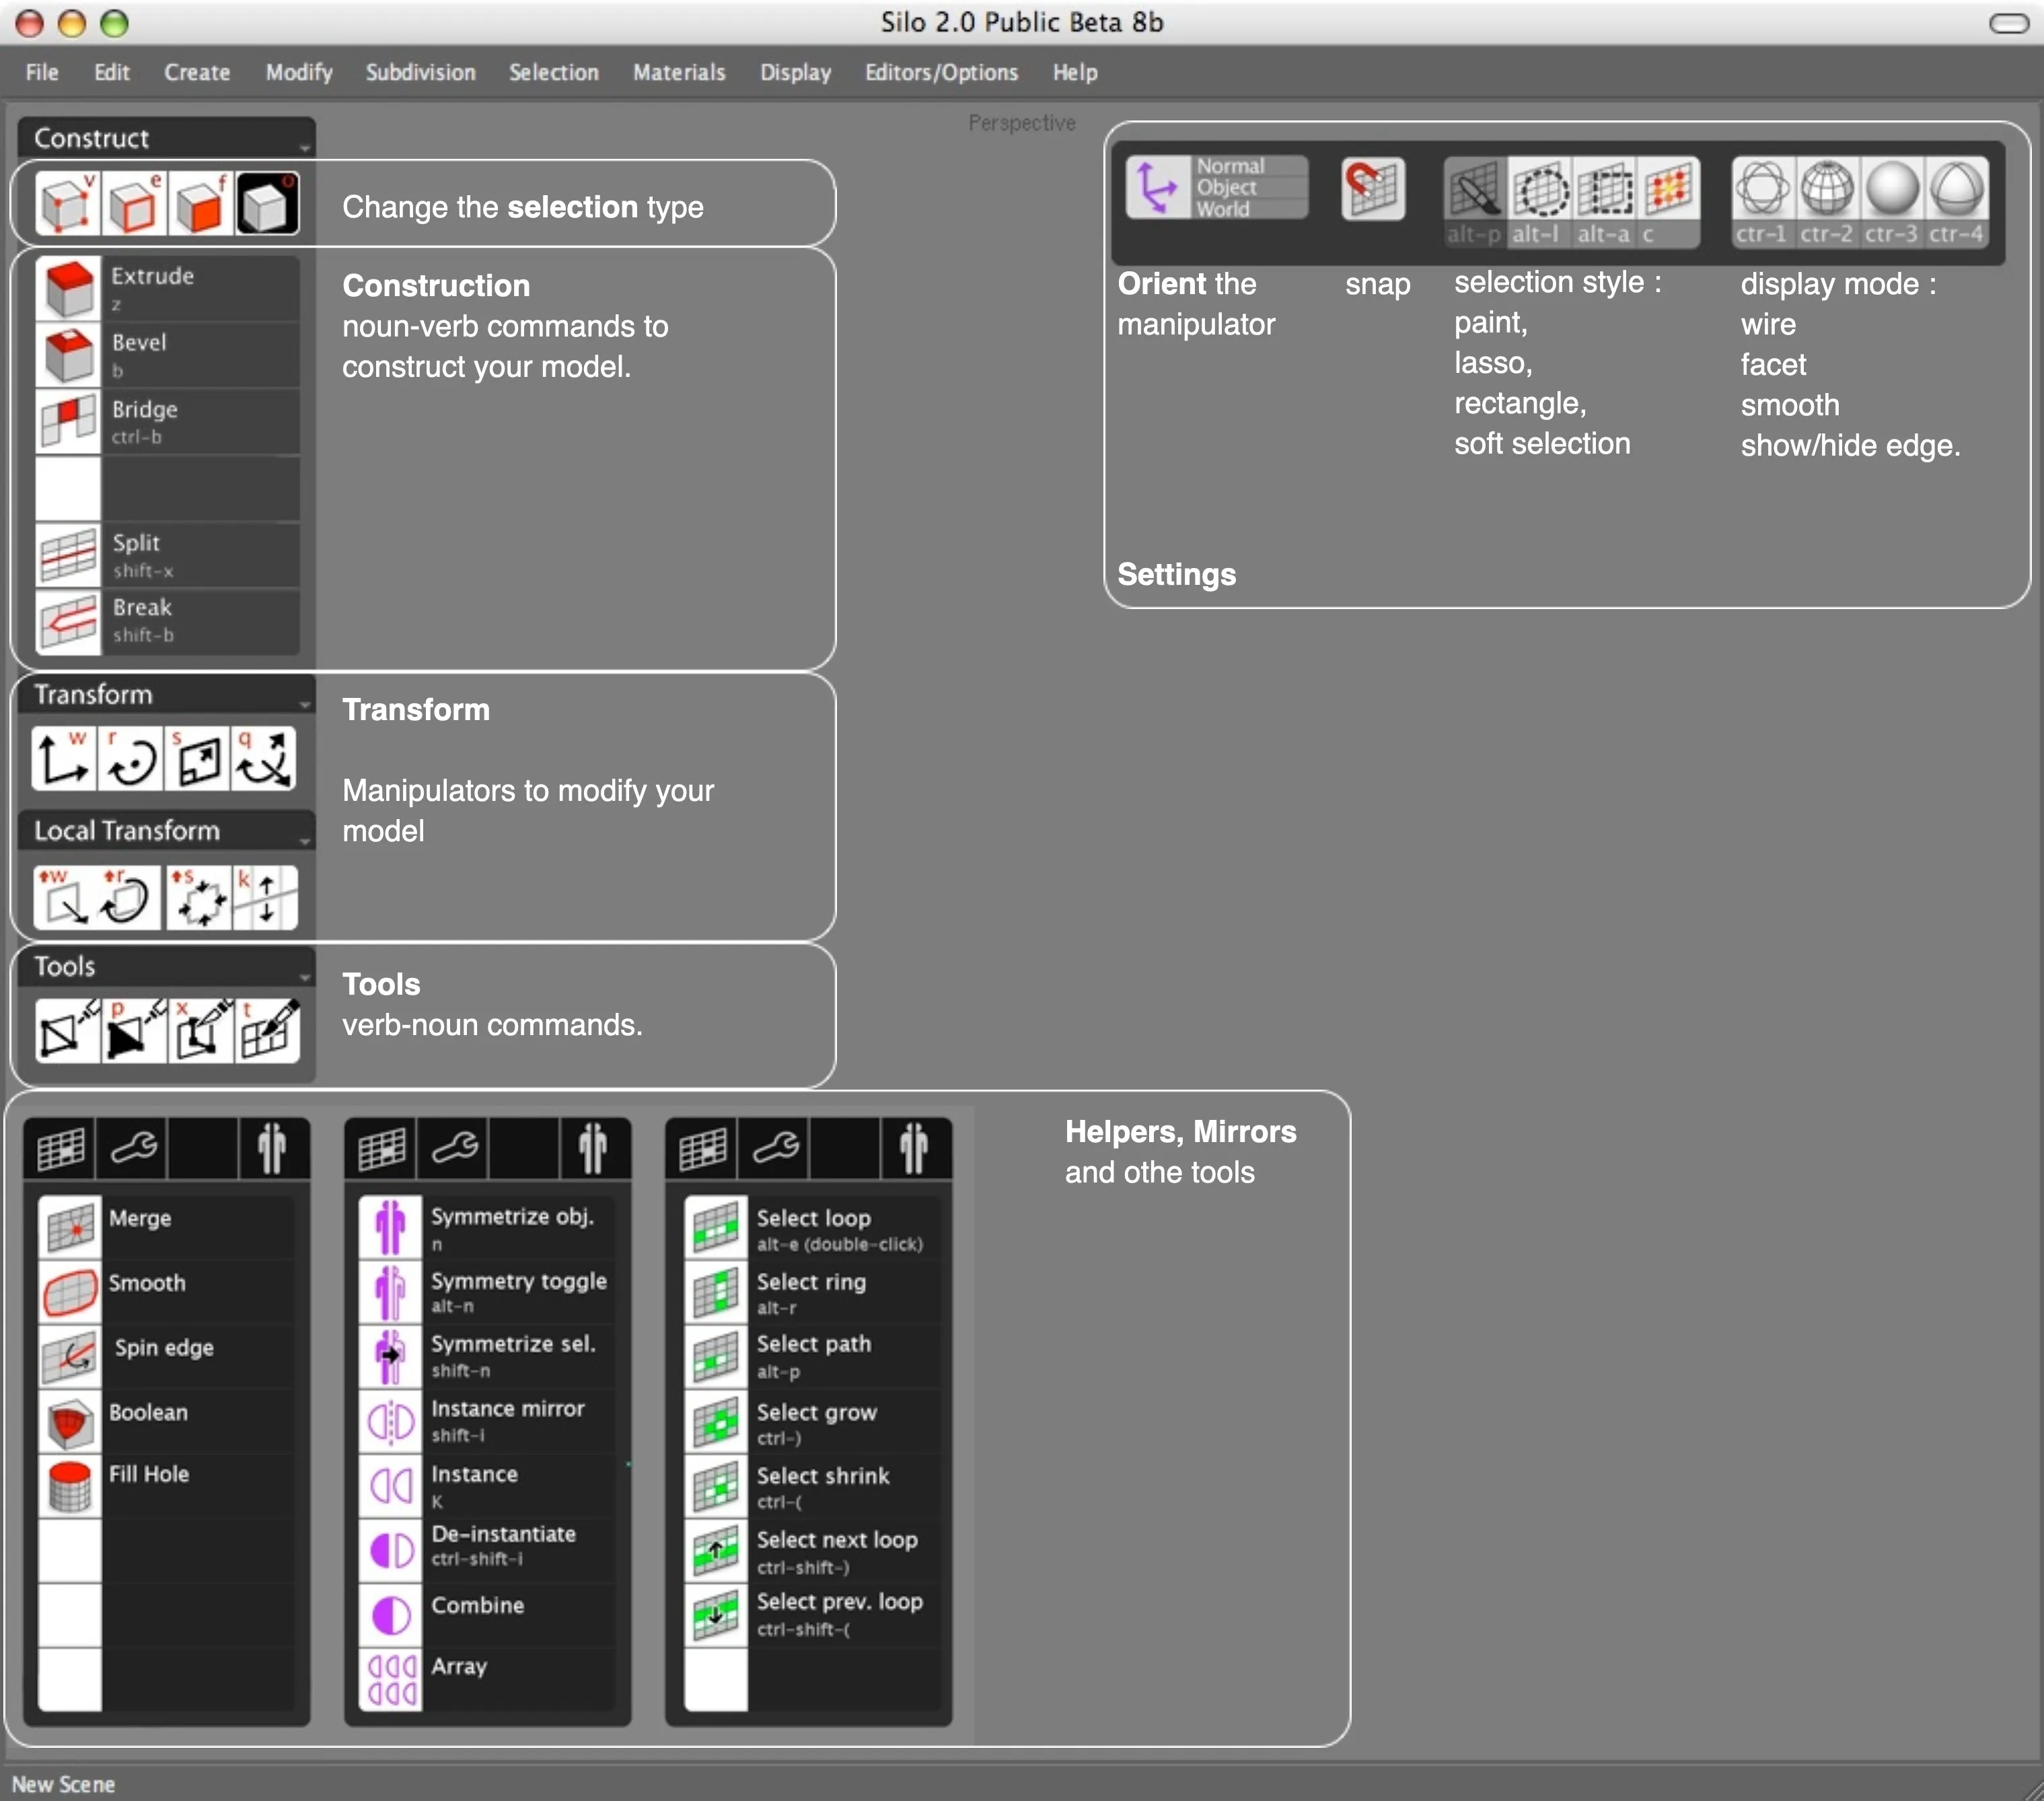Choose the Split tool icon
This screenshot has height=1801, width=2044.
(68, 555)
